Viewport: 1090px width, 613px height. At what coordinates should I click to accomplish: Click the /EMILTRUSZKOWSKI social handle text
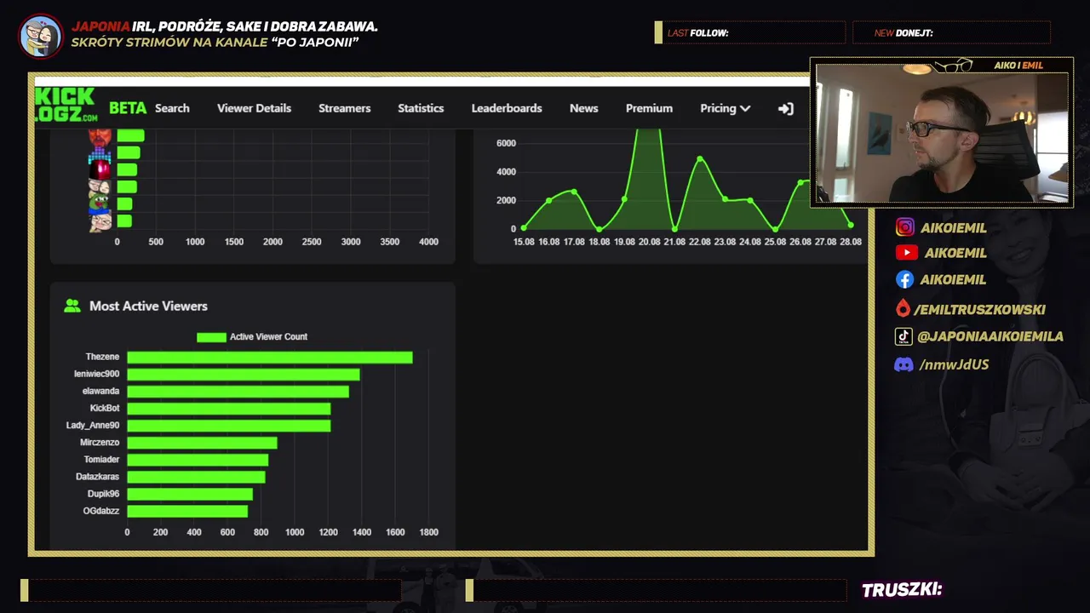979,309
